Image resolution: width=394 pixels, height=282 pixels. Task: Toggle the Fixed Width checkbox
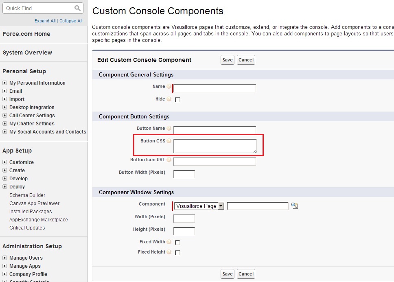coord(177,243)
